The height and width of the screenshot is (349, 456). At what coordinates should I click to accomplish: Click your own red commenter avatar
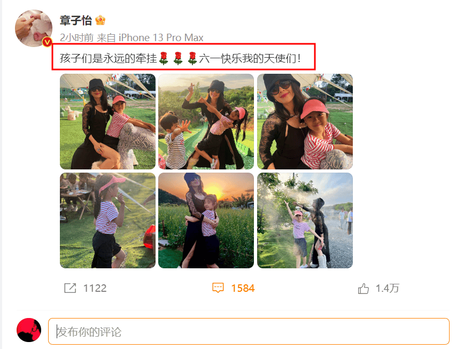click(29, 330)
